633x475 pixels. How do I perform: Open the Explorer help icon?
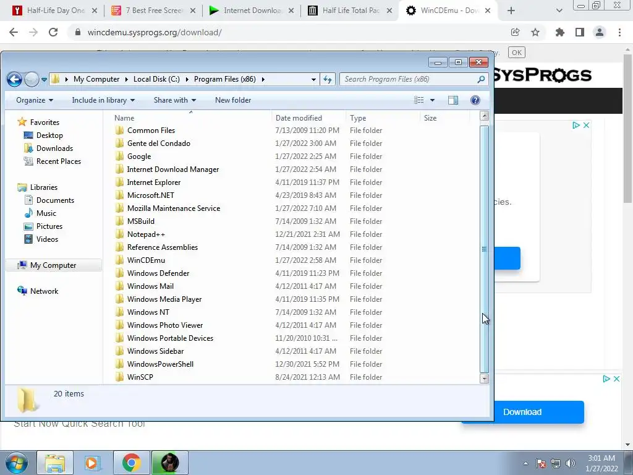[475, 100]
